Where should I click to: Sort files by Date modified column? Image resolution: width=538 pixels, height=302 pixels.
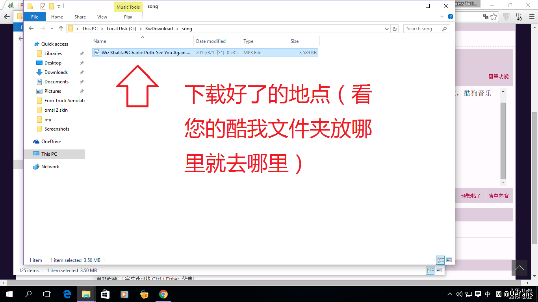point(211,41)
